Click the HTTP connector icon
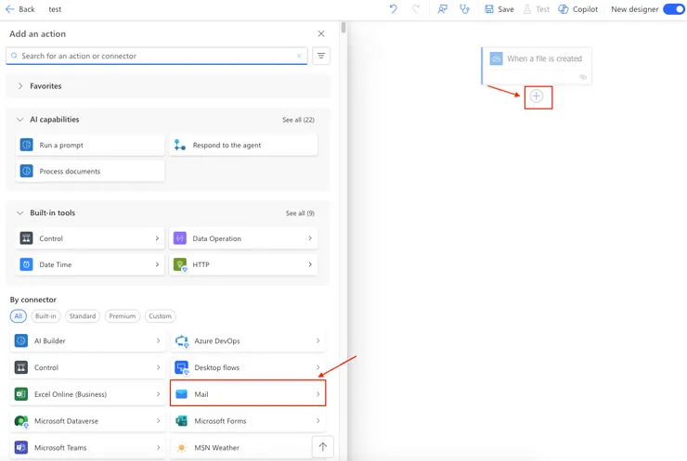Viewport: 687px width, 461px height. pos(180,264)
